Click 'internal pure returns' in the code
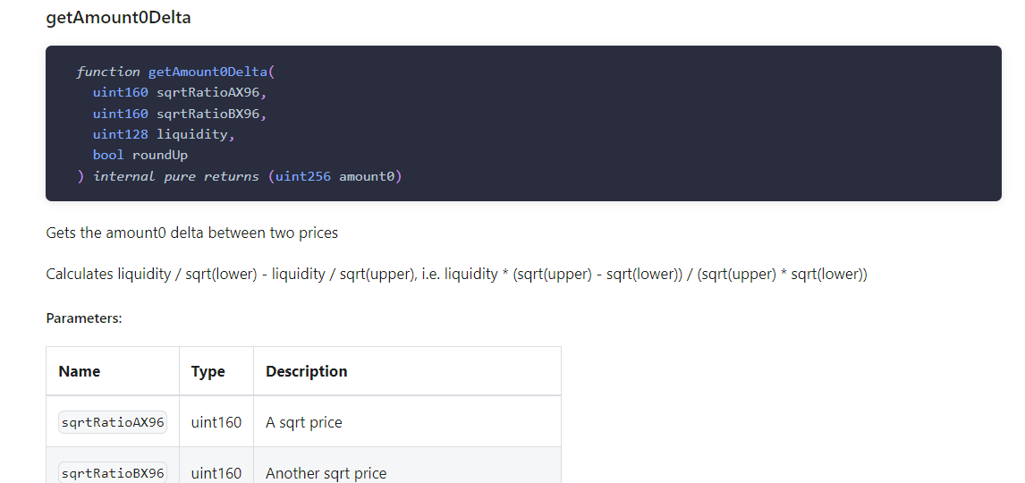 (x=175, y=176)
